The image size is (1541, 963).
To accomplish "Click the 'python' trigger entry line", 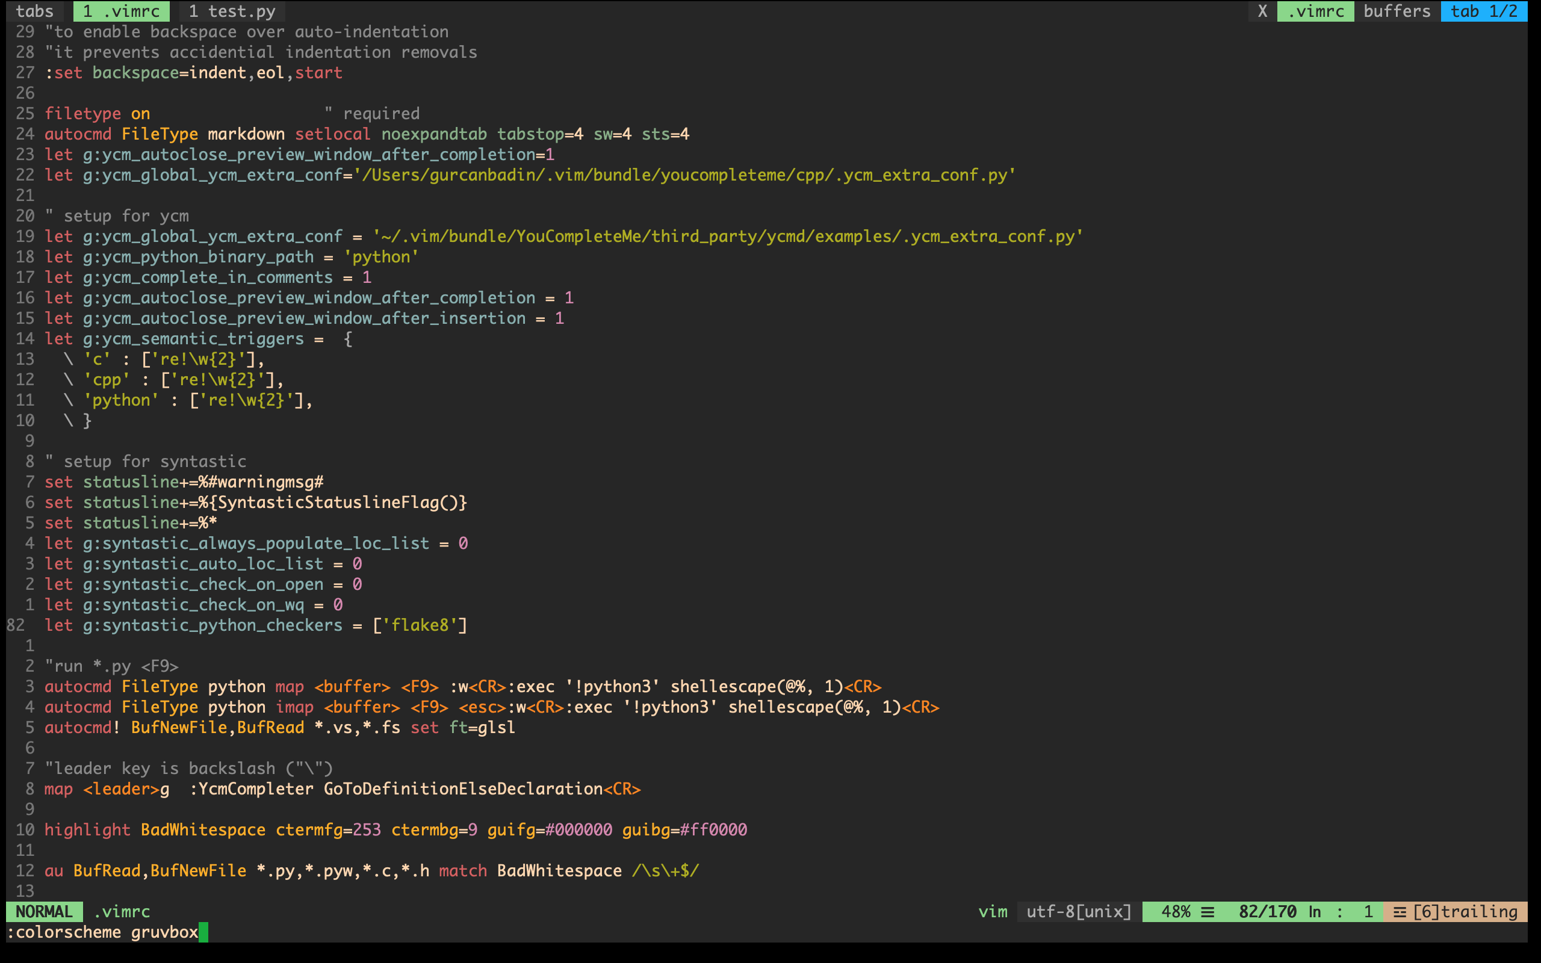I will tap(188, 400).
